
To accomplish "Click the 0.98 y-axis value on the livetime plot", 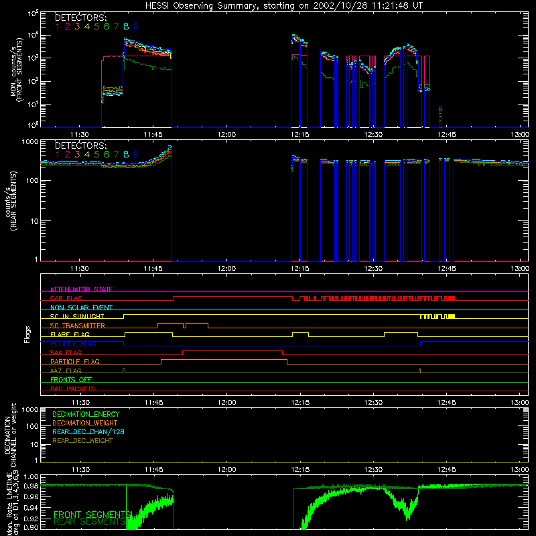I will coord(31,486).
